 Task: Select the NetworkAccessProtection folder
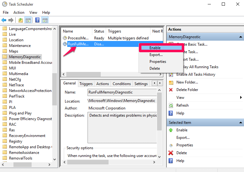click(30, 90)
